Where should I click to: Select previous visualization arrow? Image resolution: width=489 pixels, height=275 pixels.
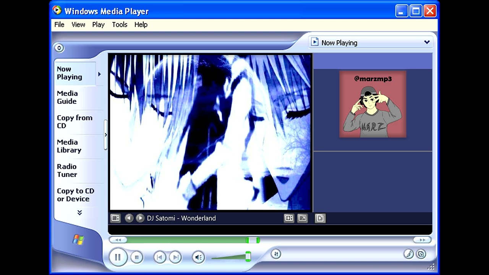129,218
